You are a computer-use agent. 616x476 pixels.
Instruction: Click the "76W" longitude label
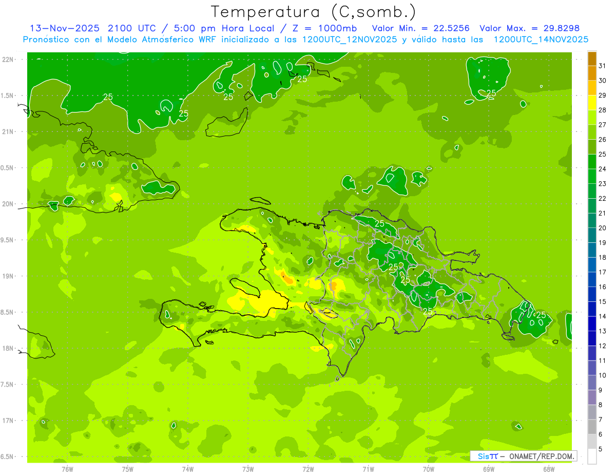(67, 469)
